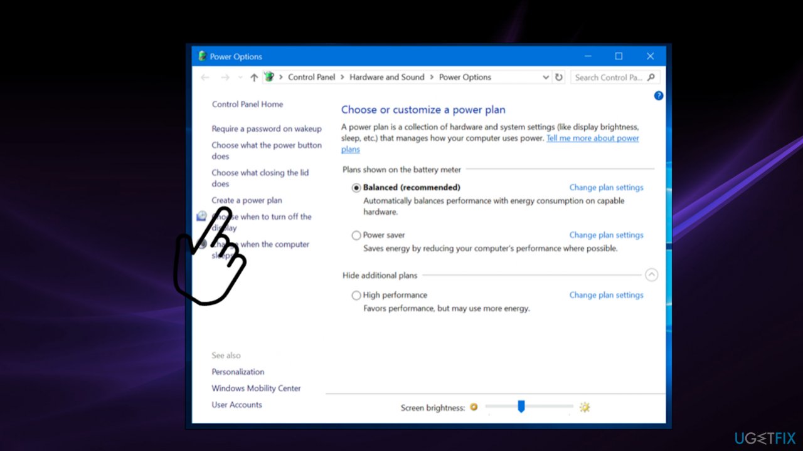Open Personalization under See also
Image resolution: width=803 pixels, height=451 pixels.
[x=238, y=371]
